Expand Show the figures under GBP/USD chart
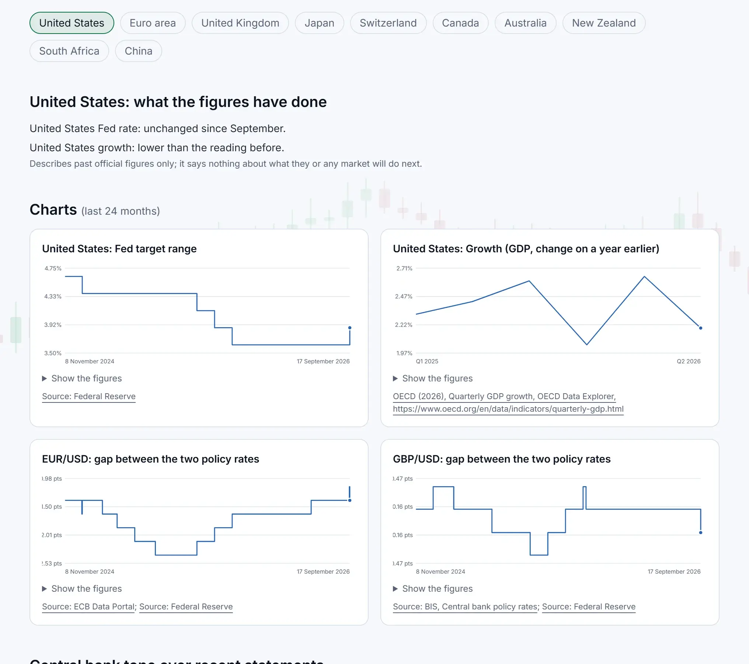The width and height of the screenshot is (749, 664). (x=433, y=589)
